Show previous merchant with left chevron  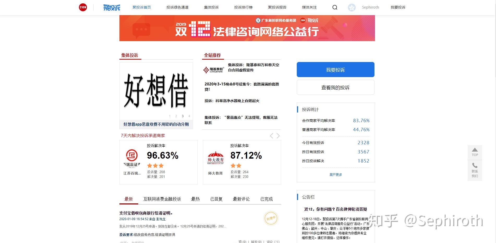(x=271, y=136)
